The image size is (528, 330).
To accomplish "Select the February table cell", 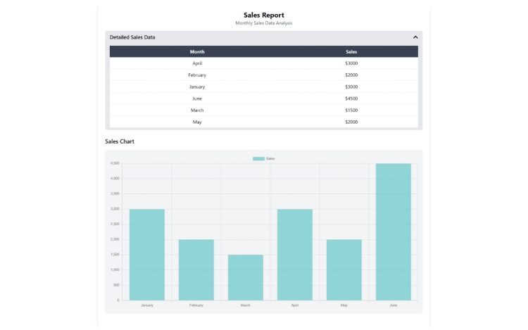I will point(197,75).
